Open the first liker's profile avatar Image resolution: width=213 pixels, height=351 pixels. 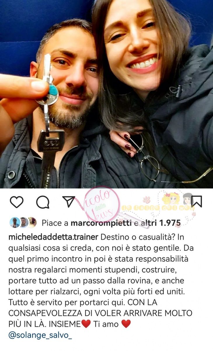[x=15, y=223]
